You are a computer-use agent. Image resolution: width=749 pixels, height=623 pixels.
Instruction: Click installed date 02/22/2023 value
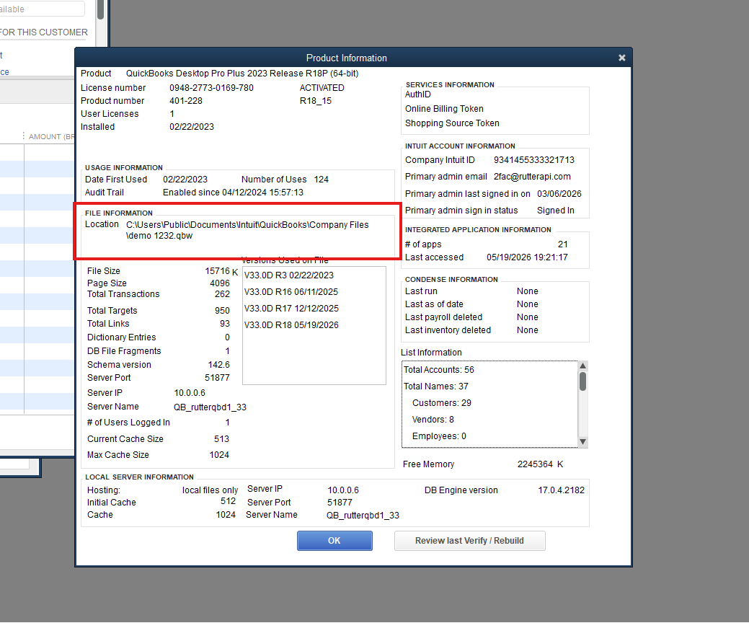[x=192, y=127]
